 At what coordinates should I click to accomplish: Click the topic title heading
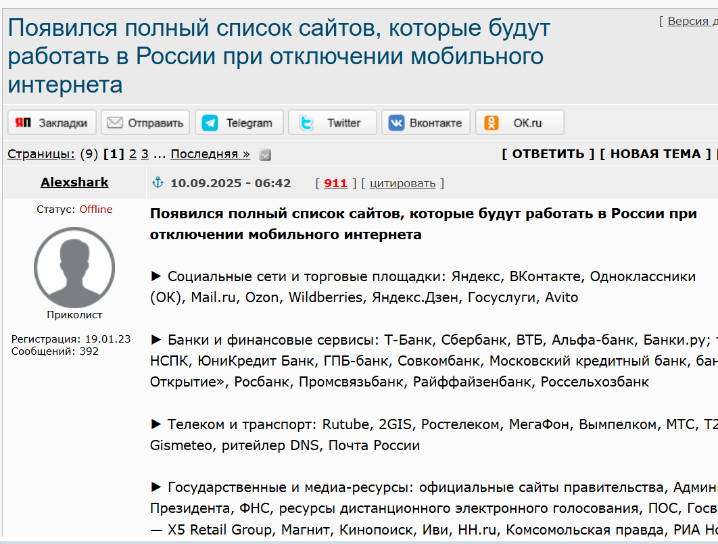(x=279, y=56)
